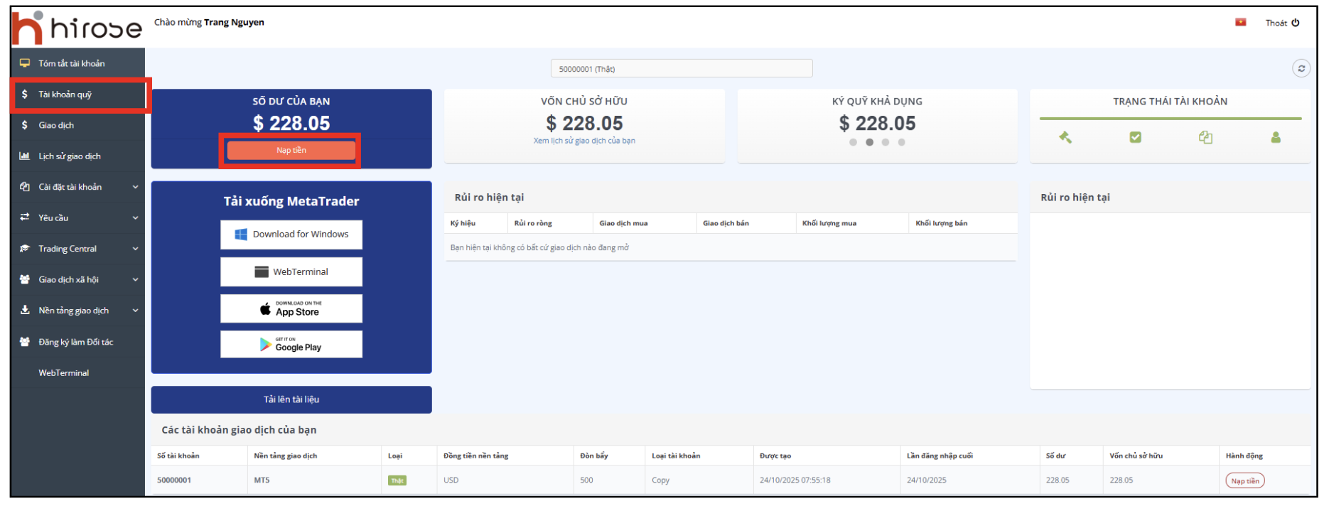Click the user profile status icon

pyautogui.click(x=1275, y=137)
